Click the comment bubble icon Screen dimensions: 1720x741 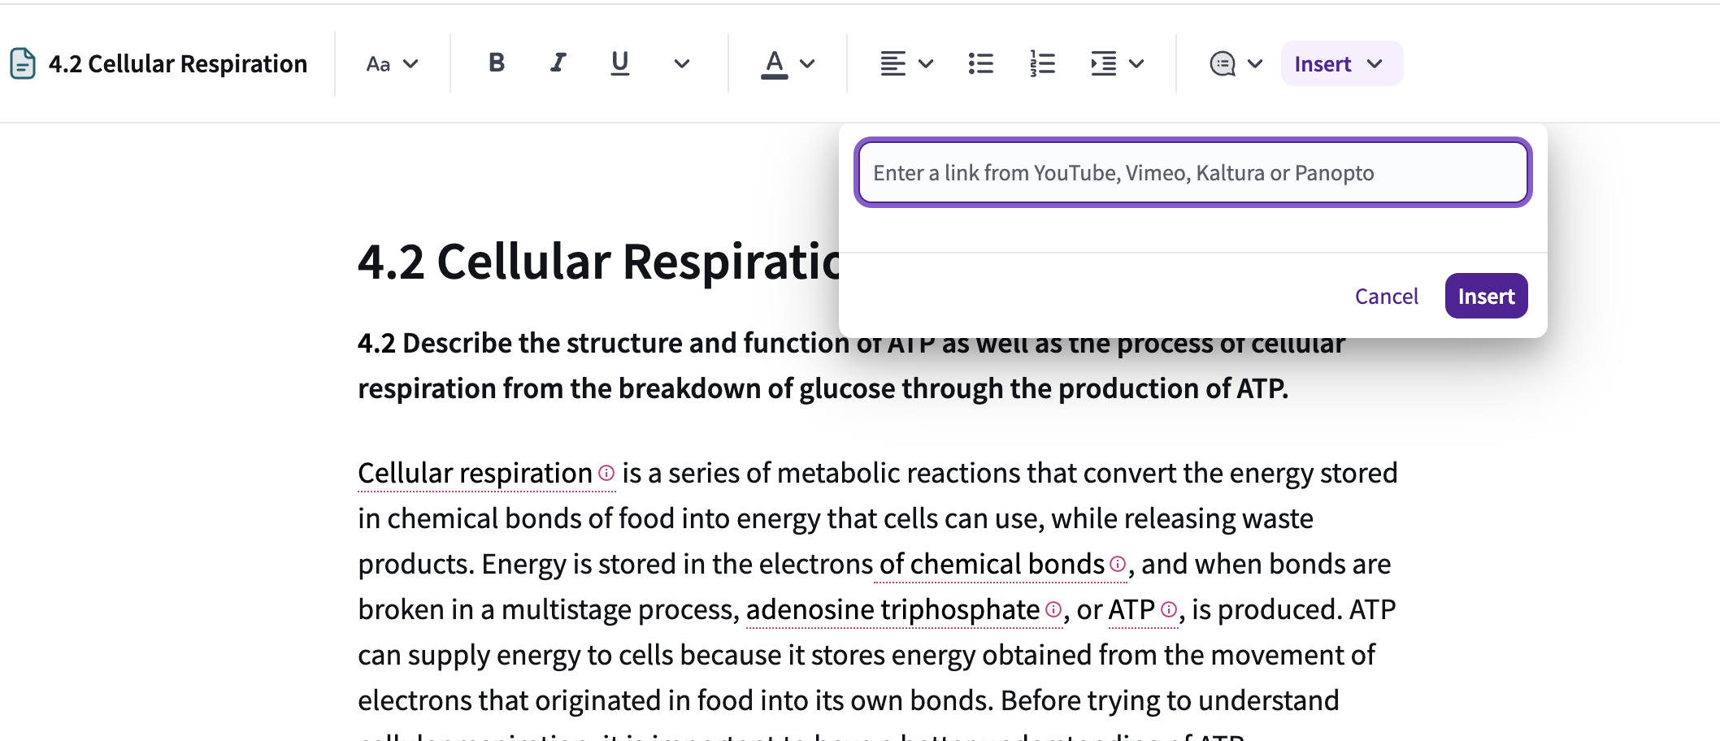1223,63
